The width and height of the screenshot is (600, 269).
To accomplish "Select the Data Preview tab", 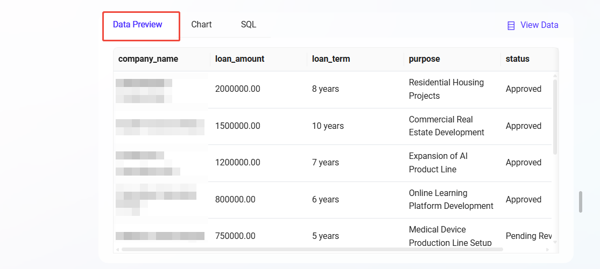I will (x=138, y=25).
